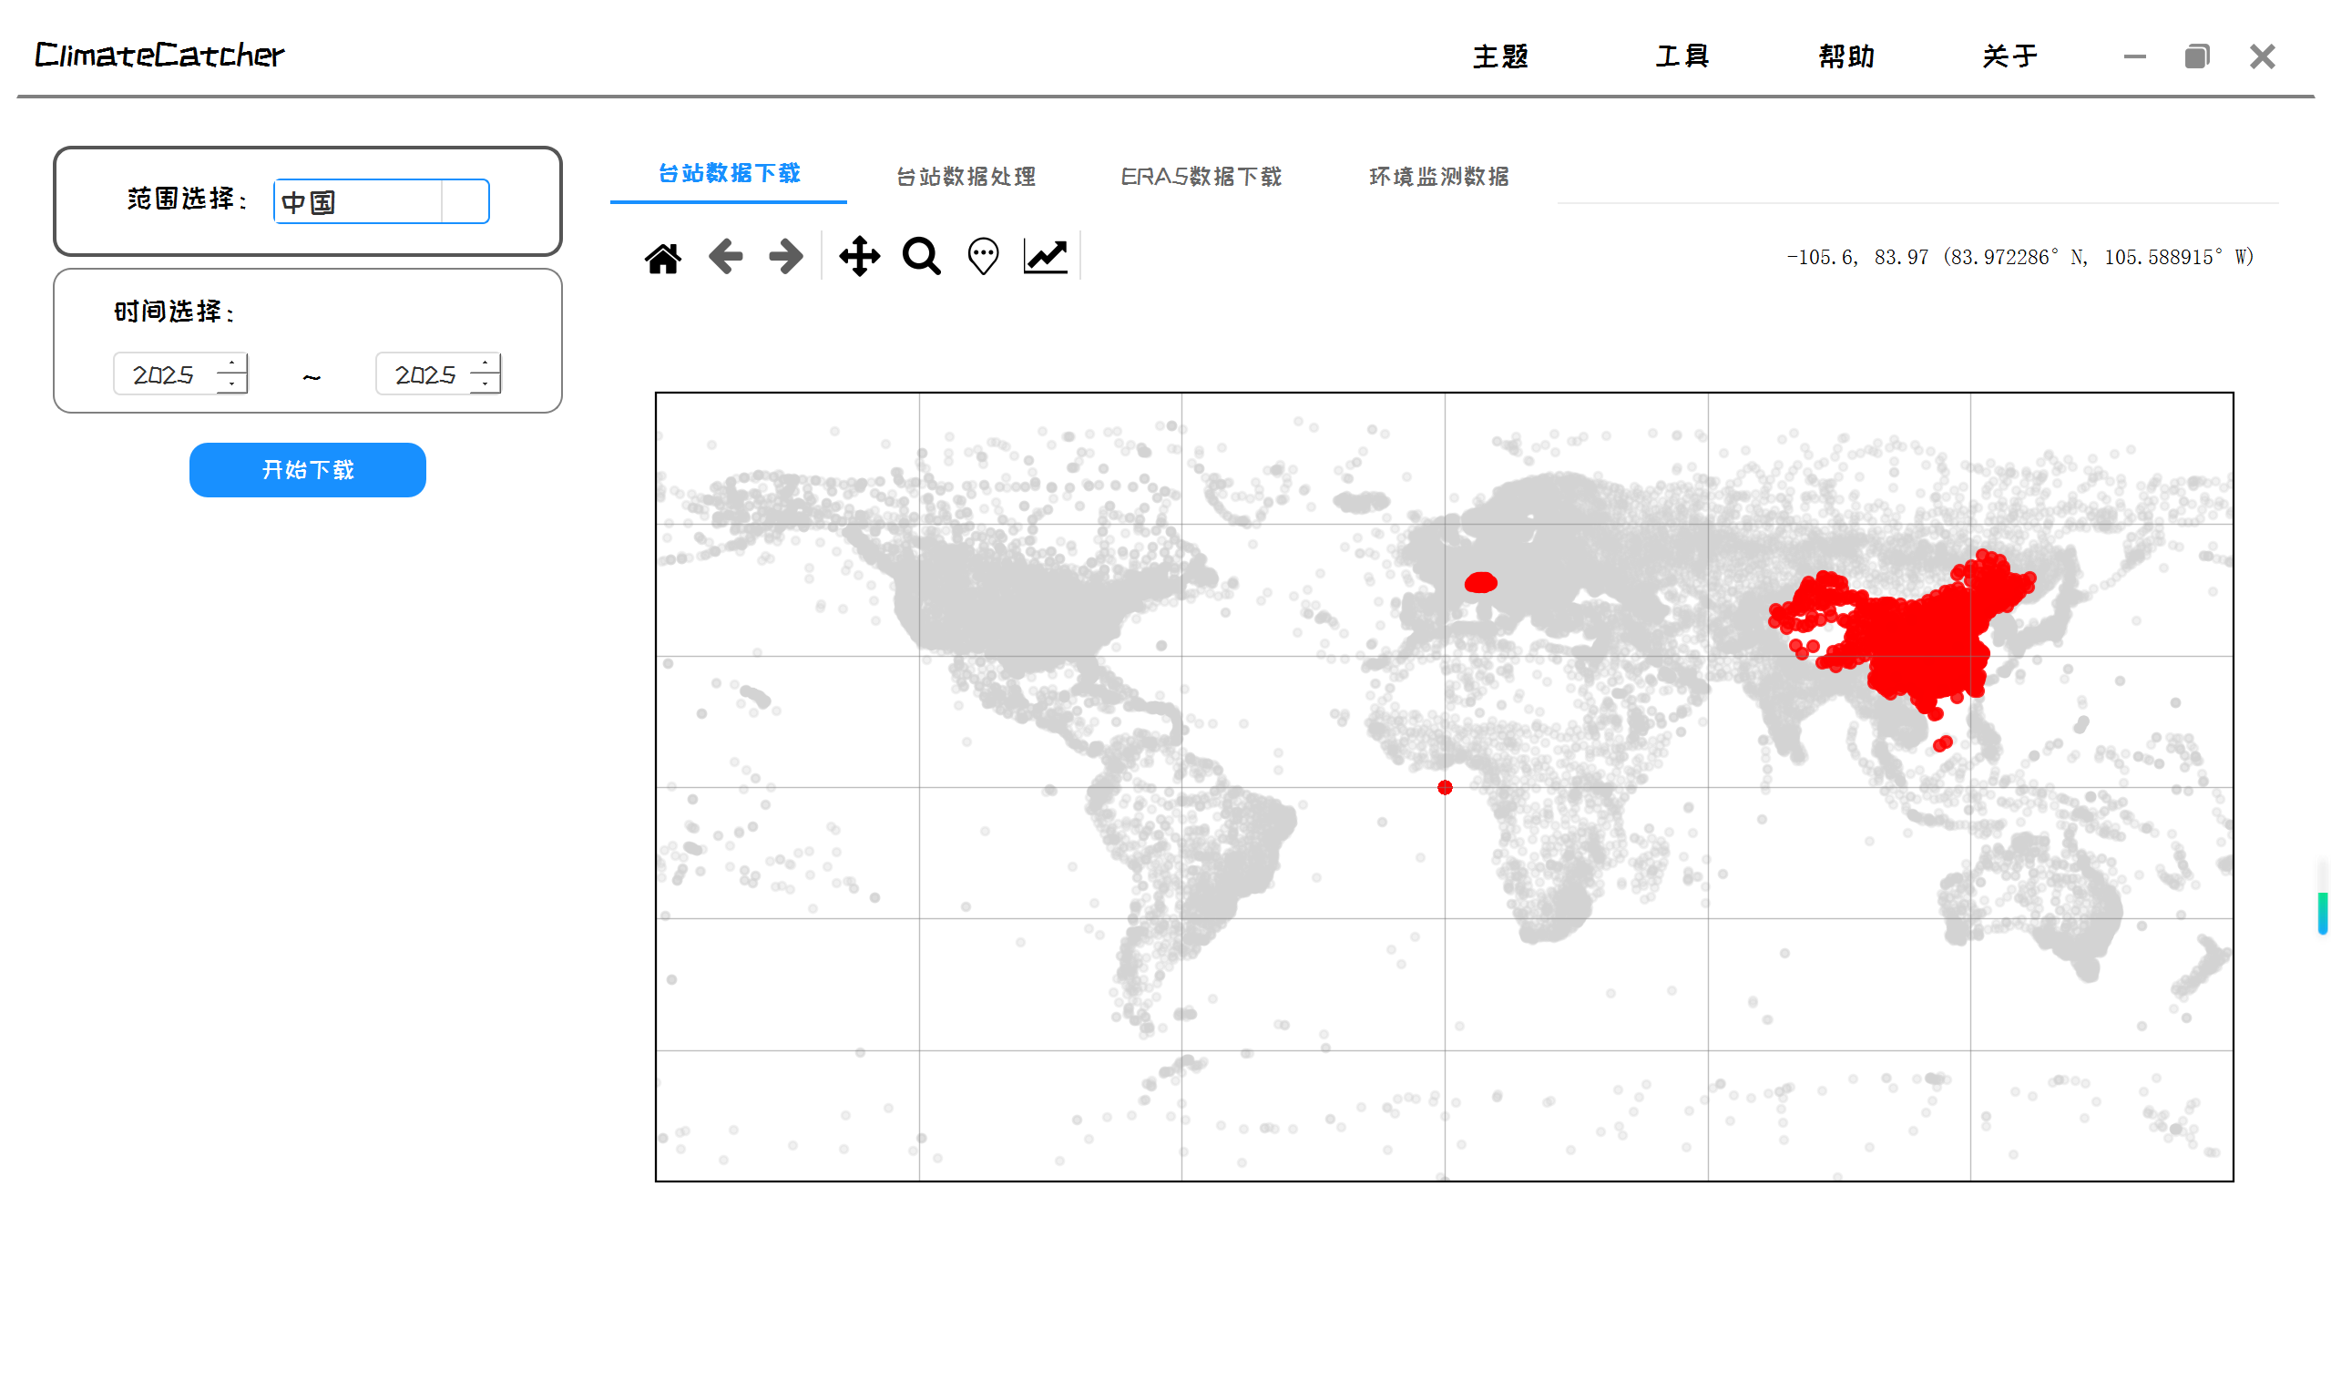
Task: Go back to previous map view
Action: [x=725, y=257]
